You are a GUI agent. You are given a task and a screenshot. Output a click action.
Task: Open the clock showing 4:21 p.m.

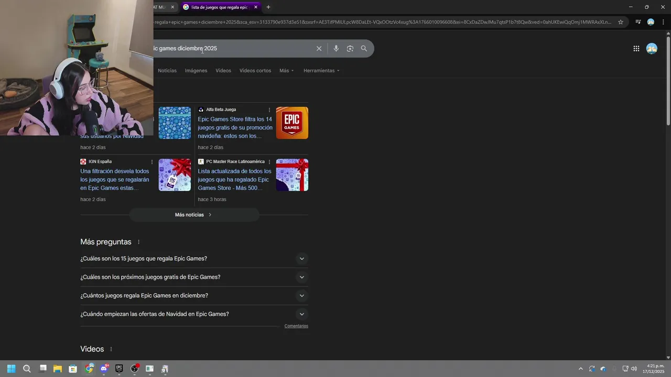pyautogui.click(x=654, y=369)
